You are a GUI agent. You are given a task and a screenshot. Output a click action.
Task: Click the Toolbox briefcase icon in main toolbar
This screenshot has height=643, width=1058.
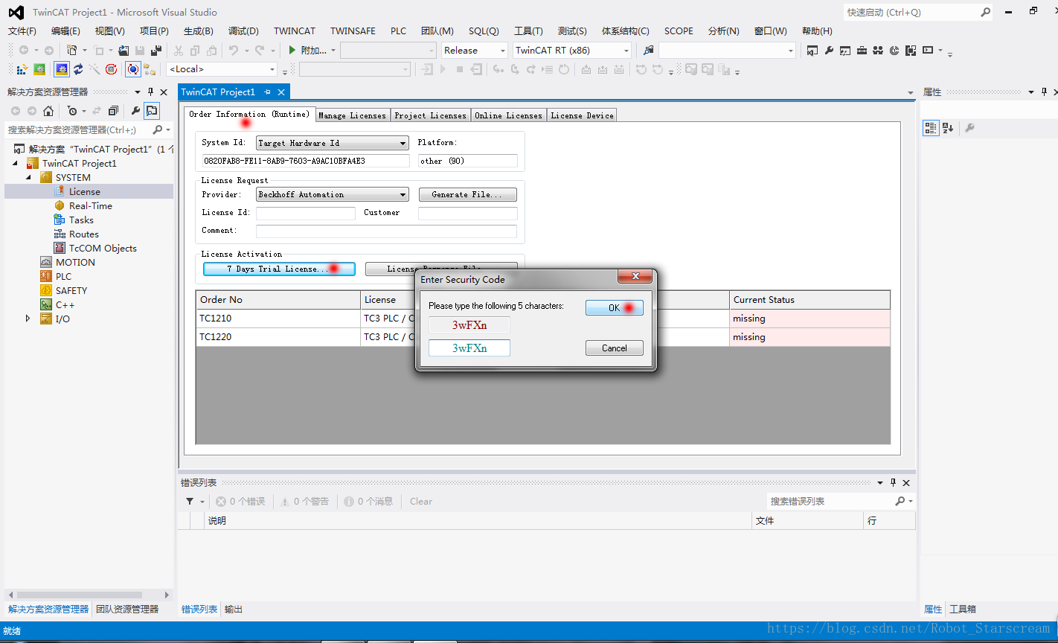(862, 51)
